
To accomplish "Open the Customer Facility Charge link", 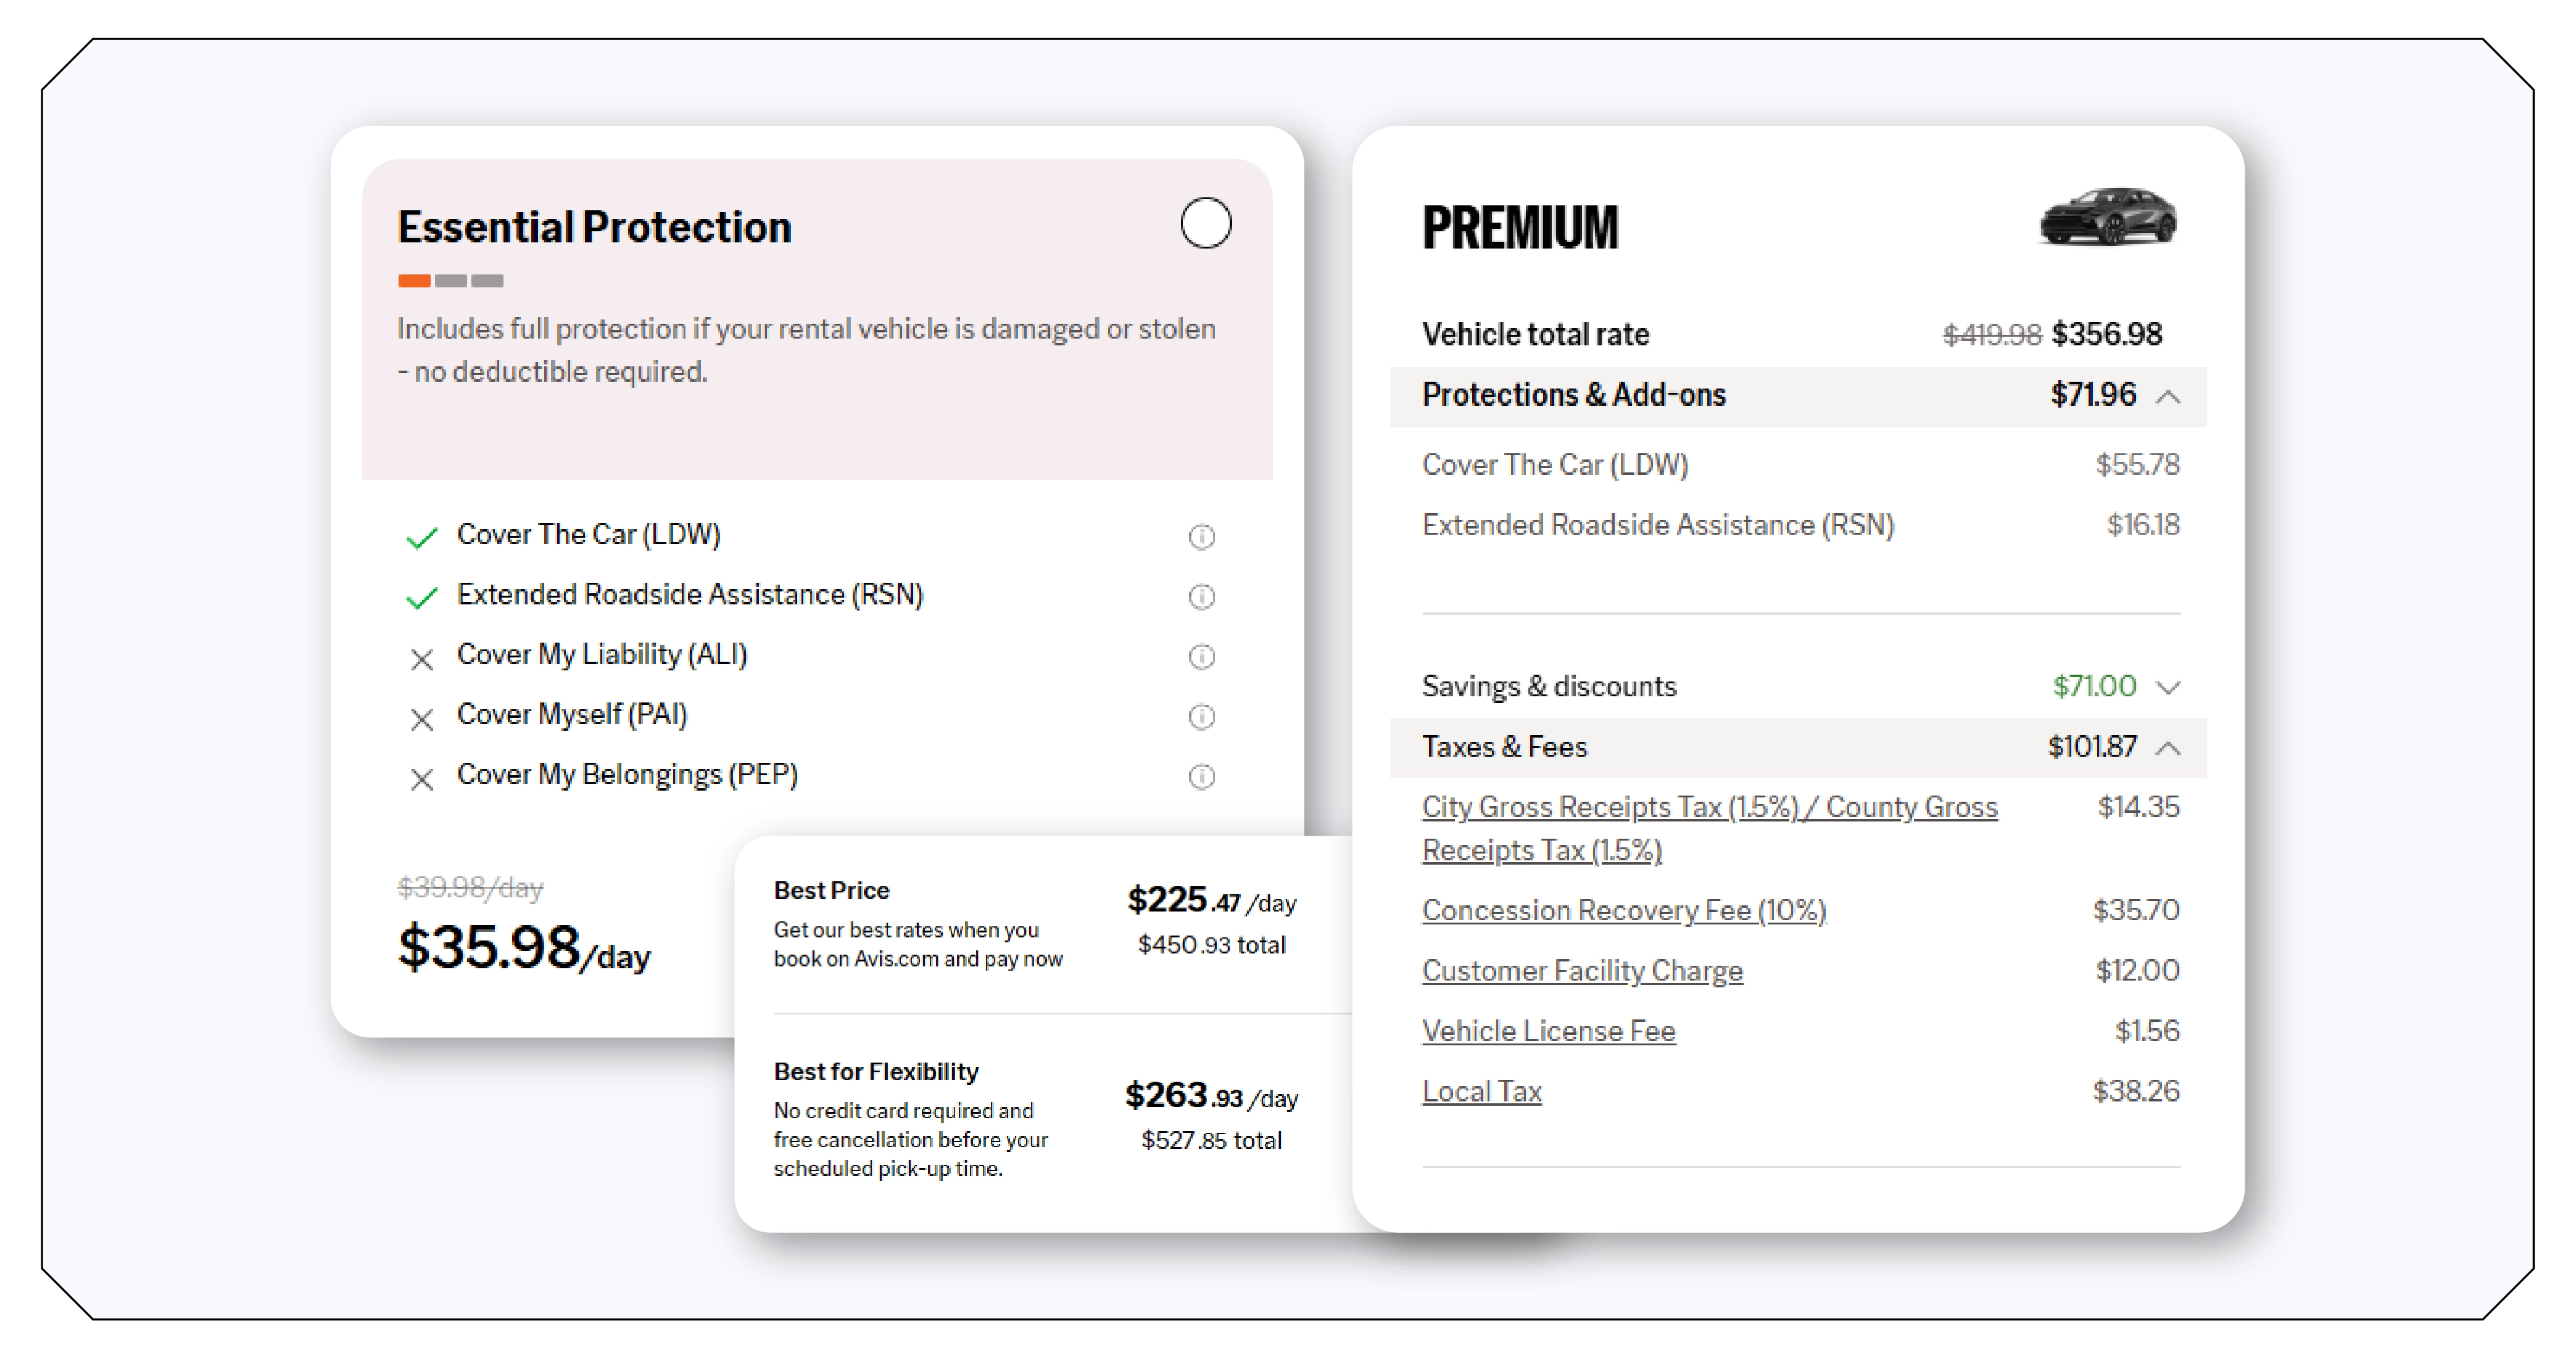I will pyautogui.click(x=1582, y=970).
